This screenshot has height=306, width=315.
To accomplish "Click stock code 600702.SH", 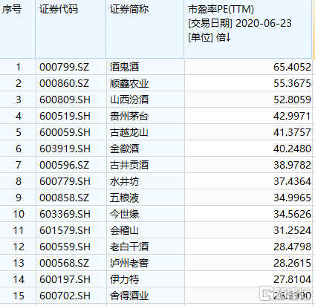I will [65, 296].
